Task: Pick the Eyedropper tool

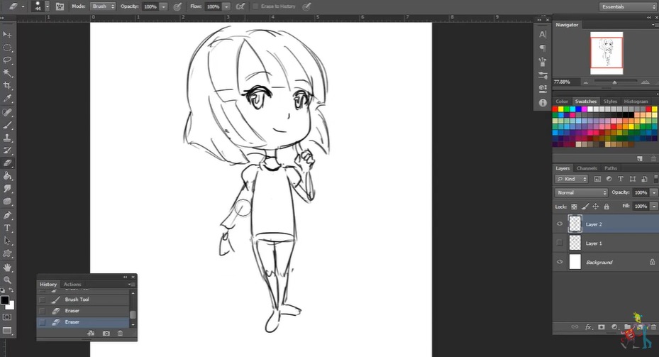Action: coord(8,99)
